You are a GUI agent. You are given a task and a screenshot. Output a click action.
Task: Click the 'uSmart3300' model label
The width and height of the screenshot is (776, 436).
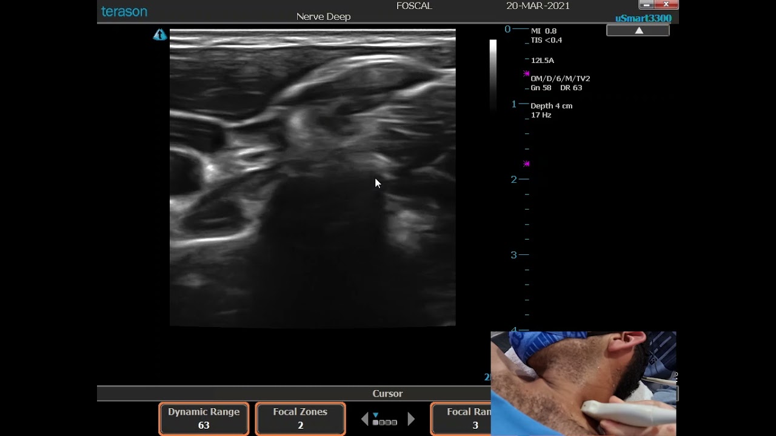pyautogui.click(x=643, y=18)
